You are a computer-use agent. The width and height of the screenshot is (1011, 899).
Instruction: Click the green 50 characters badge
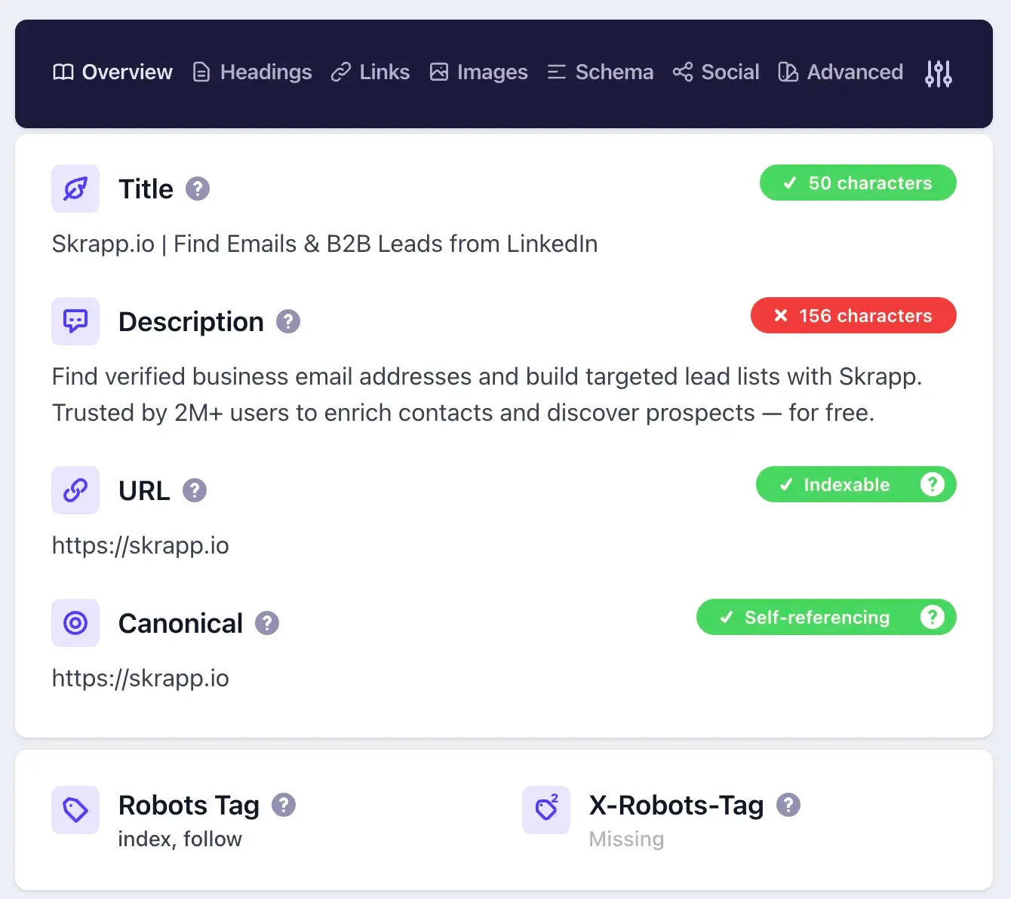(857, 183)
